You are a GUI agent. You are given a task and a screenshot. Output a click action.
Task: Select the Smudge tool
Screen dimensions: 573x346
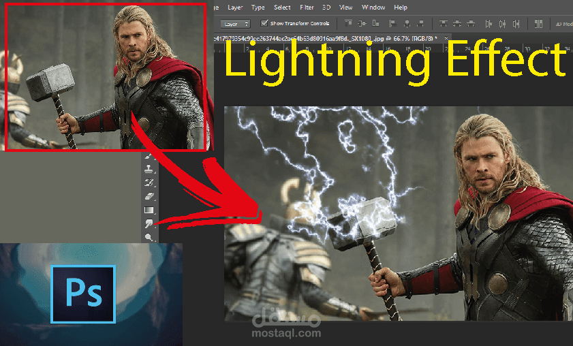[149, 223]
